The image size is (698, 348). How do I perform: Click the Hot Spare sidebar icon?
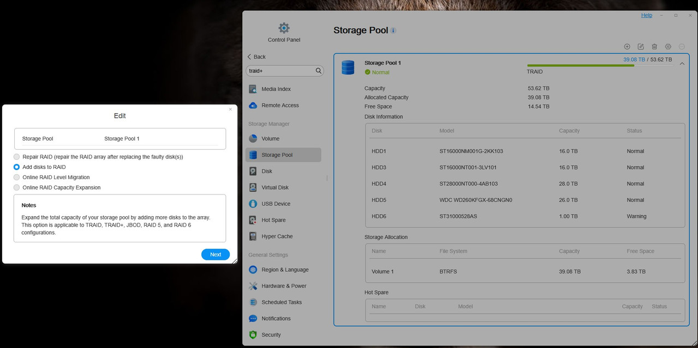point(253,220)
